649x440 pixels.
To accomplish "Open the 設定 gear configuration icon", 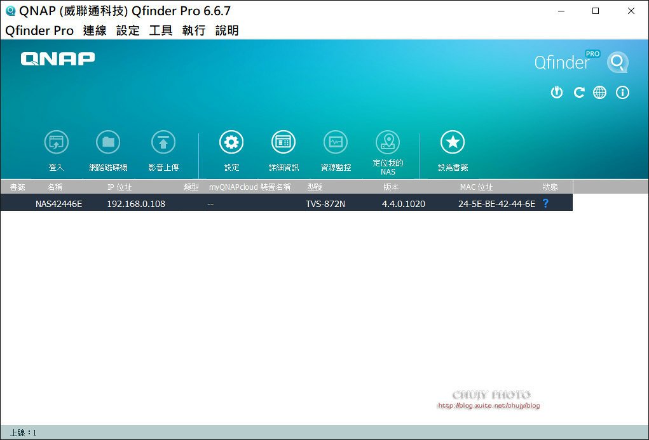I will click(x=231, y=142).
